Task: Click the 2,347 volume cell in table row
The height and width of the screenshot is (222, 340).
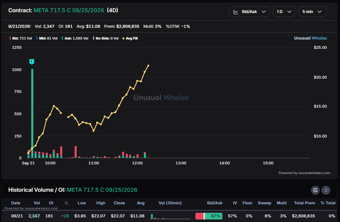Action: (34, 216)
